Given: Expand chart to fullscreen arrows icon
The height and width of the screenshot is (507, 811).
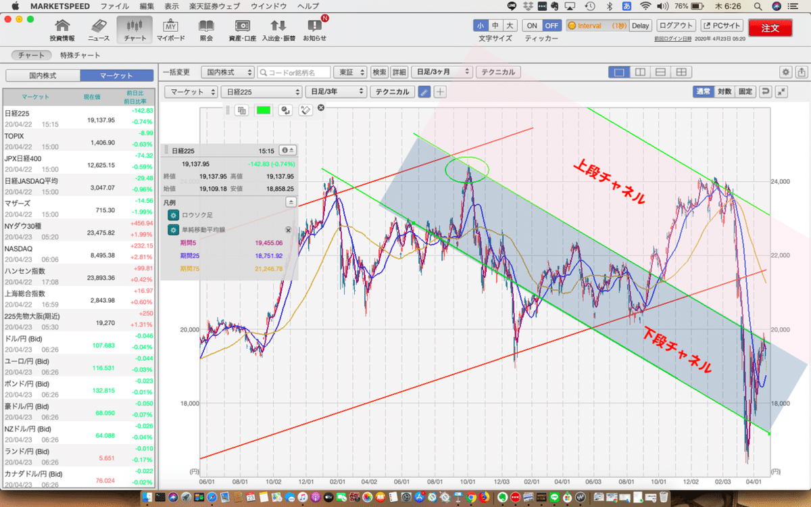Looking at the screenshot, I should [781, 91].
